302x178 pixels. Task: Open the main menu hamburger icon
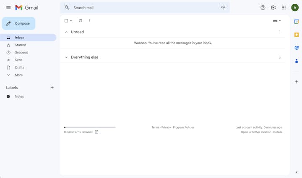pyautogui.click(x=8, y=8)
